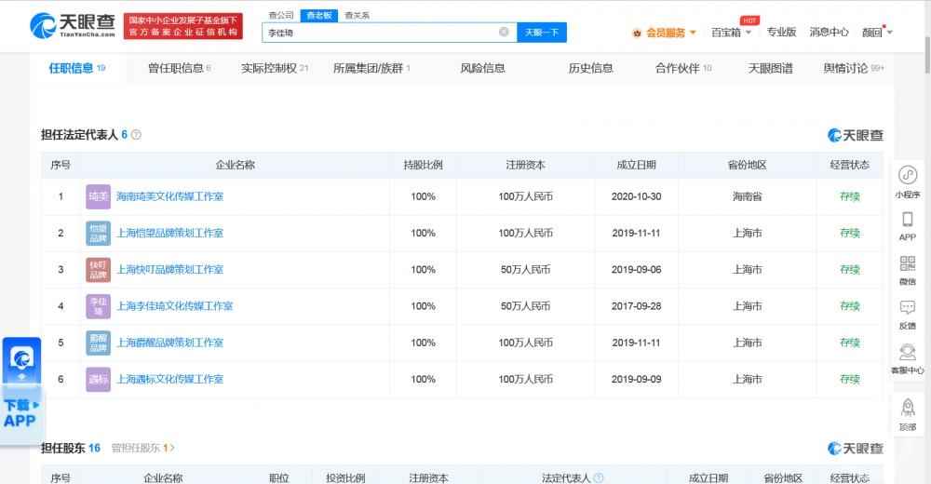931x484 pixels.
Task: Click the help icon beside 法定代表人 header
Action: click(x=599, y=477)
